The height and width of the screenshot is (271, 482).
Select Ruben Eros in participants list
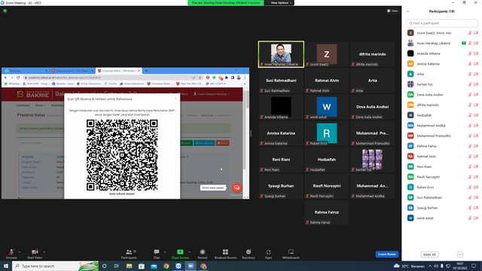[442, 187]
